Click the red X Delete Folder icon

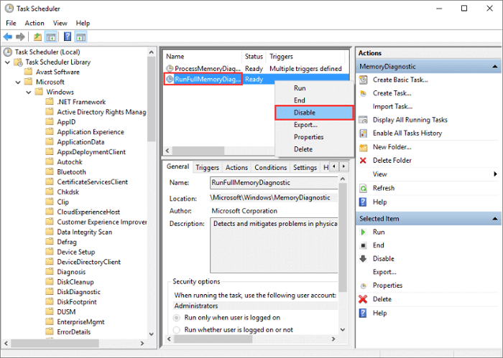click(363, 161)
